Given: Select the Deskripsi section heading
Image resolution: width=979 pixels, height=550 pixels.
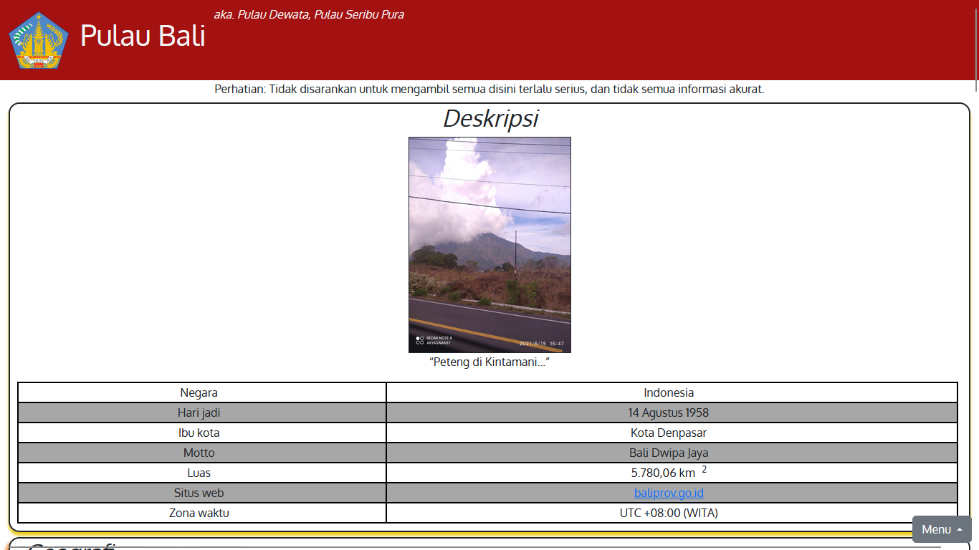Looking at the screenshot, I should tap(490, 118).
